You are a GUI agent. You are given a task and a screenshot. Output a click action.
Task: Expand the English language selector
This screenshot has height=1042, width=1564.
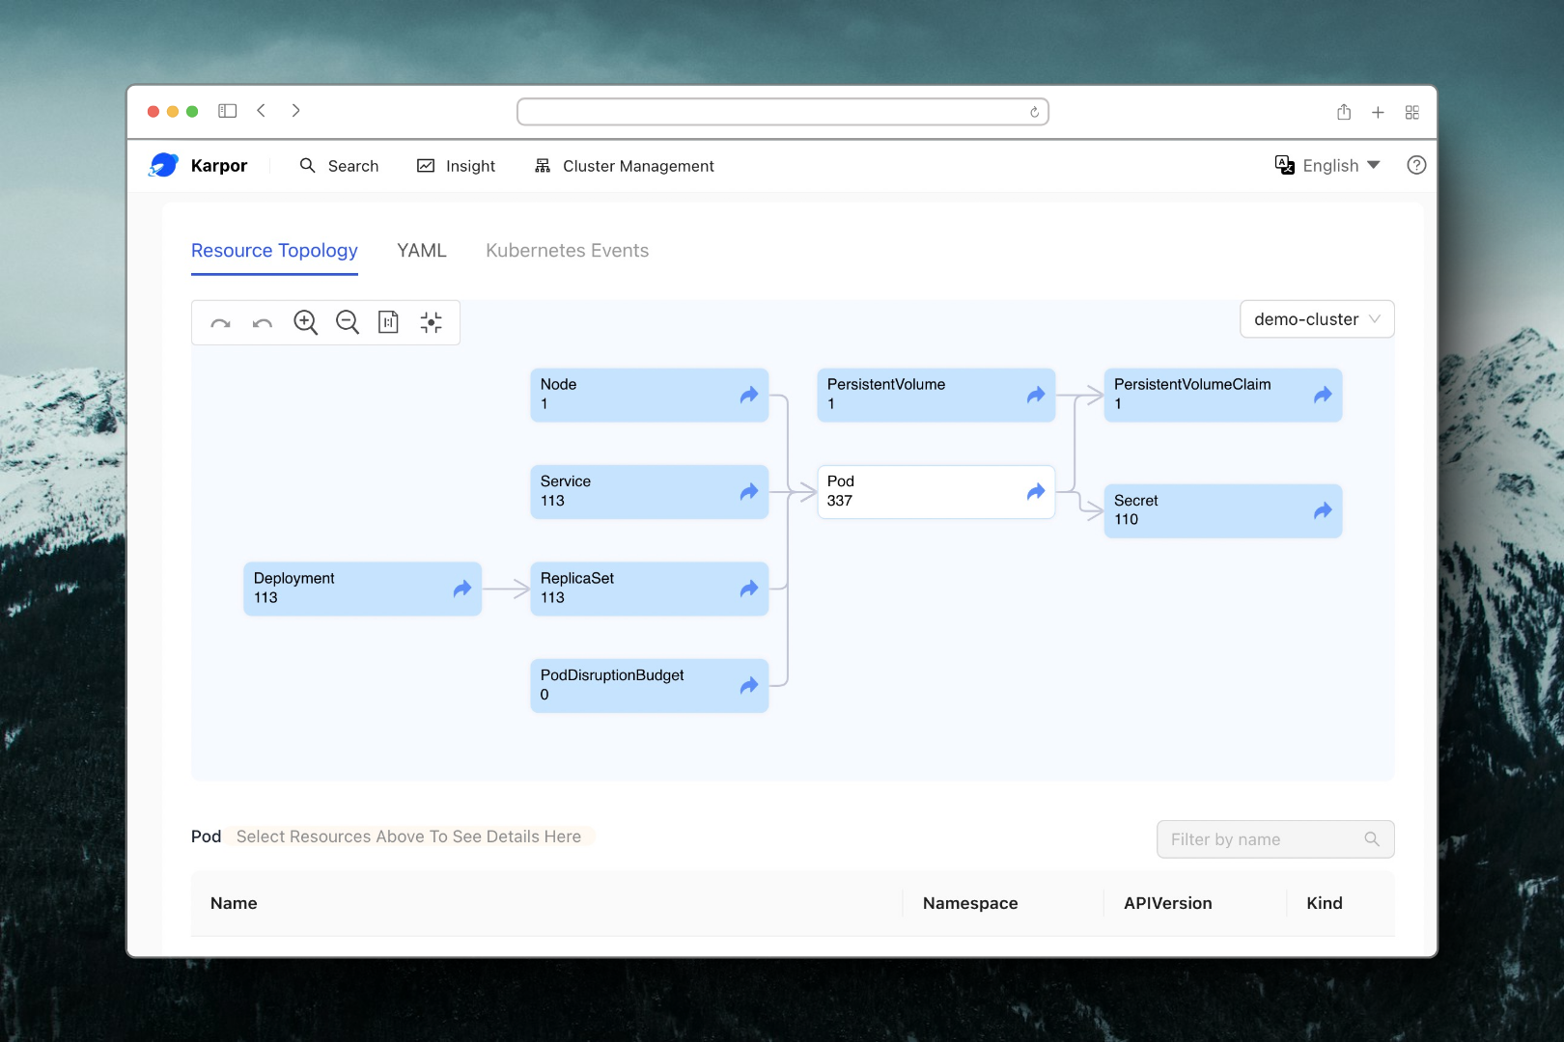point(1328,166)
